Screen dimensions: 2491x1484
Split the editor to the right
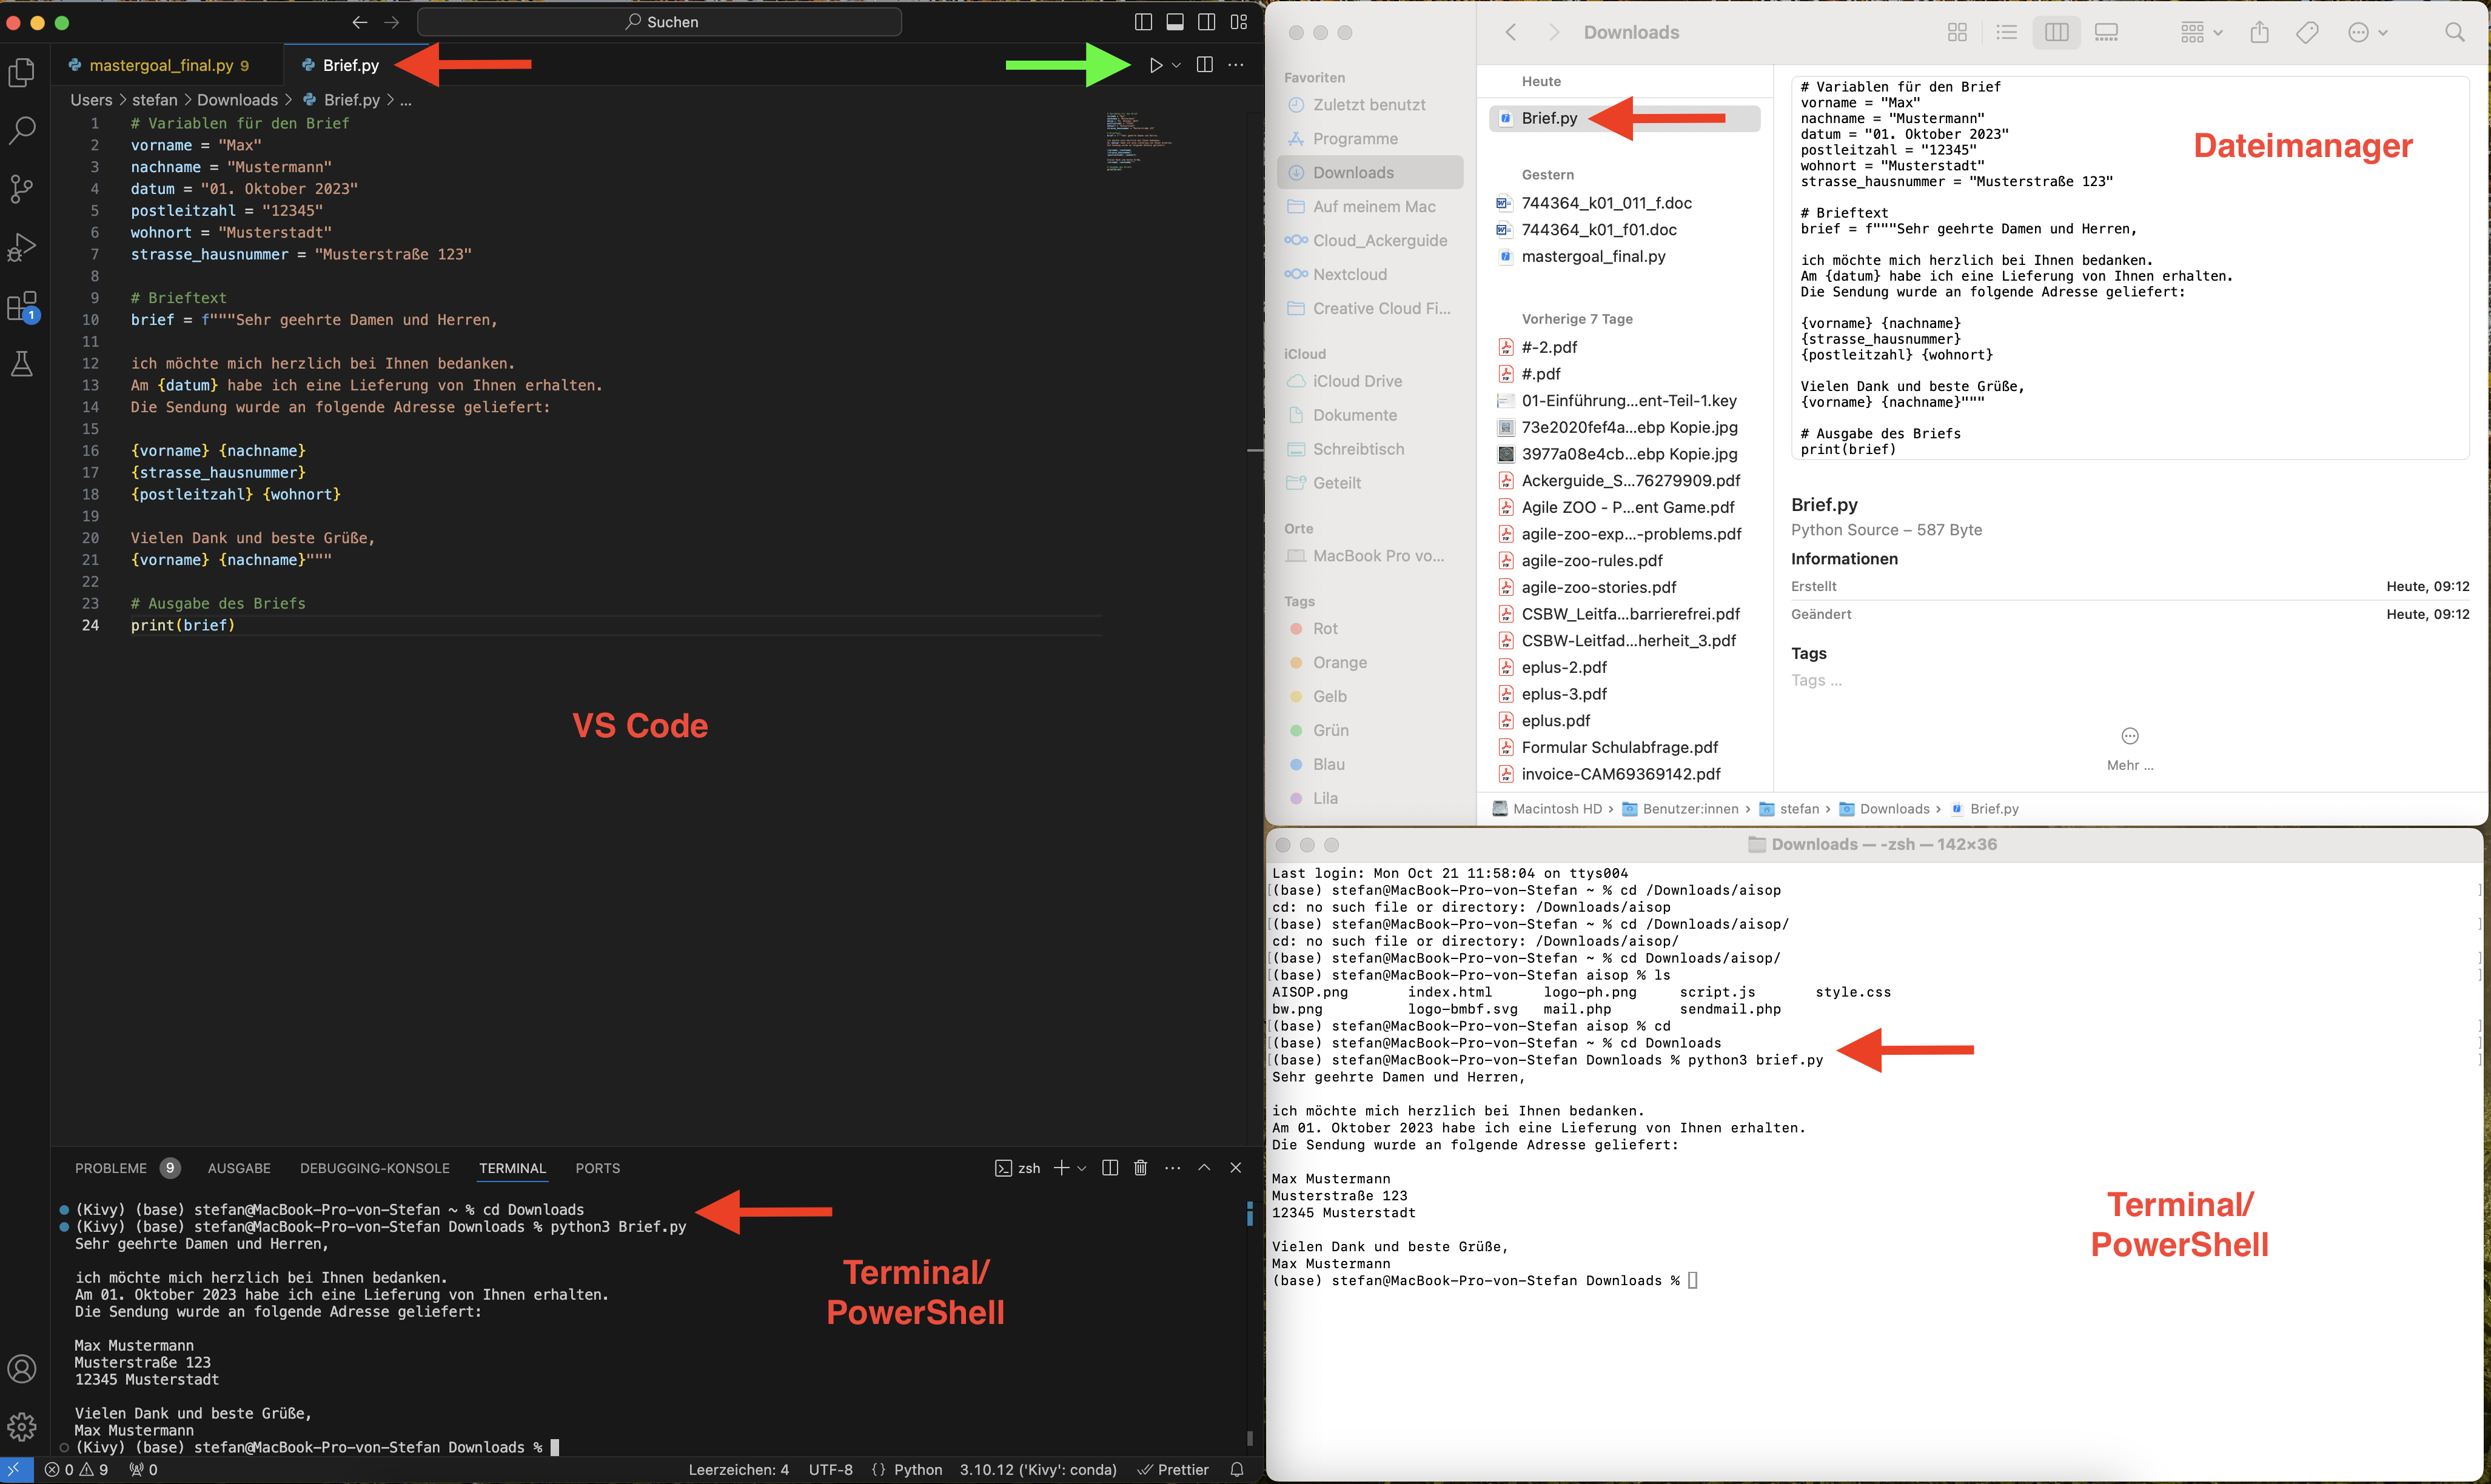[x=1205, y=65]
